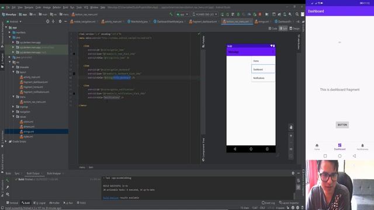Switch to MainActivity.java tab
The height and width of the screenshot is (210, 374).
(x=138, y=22)
